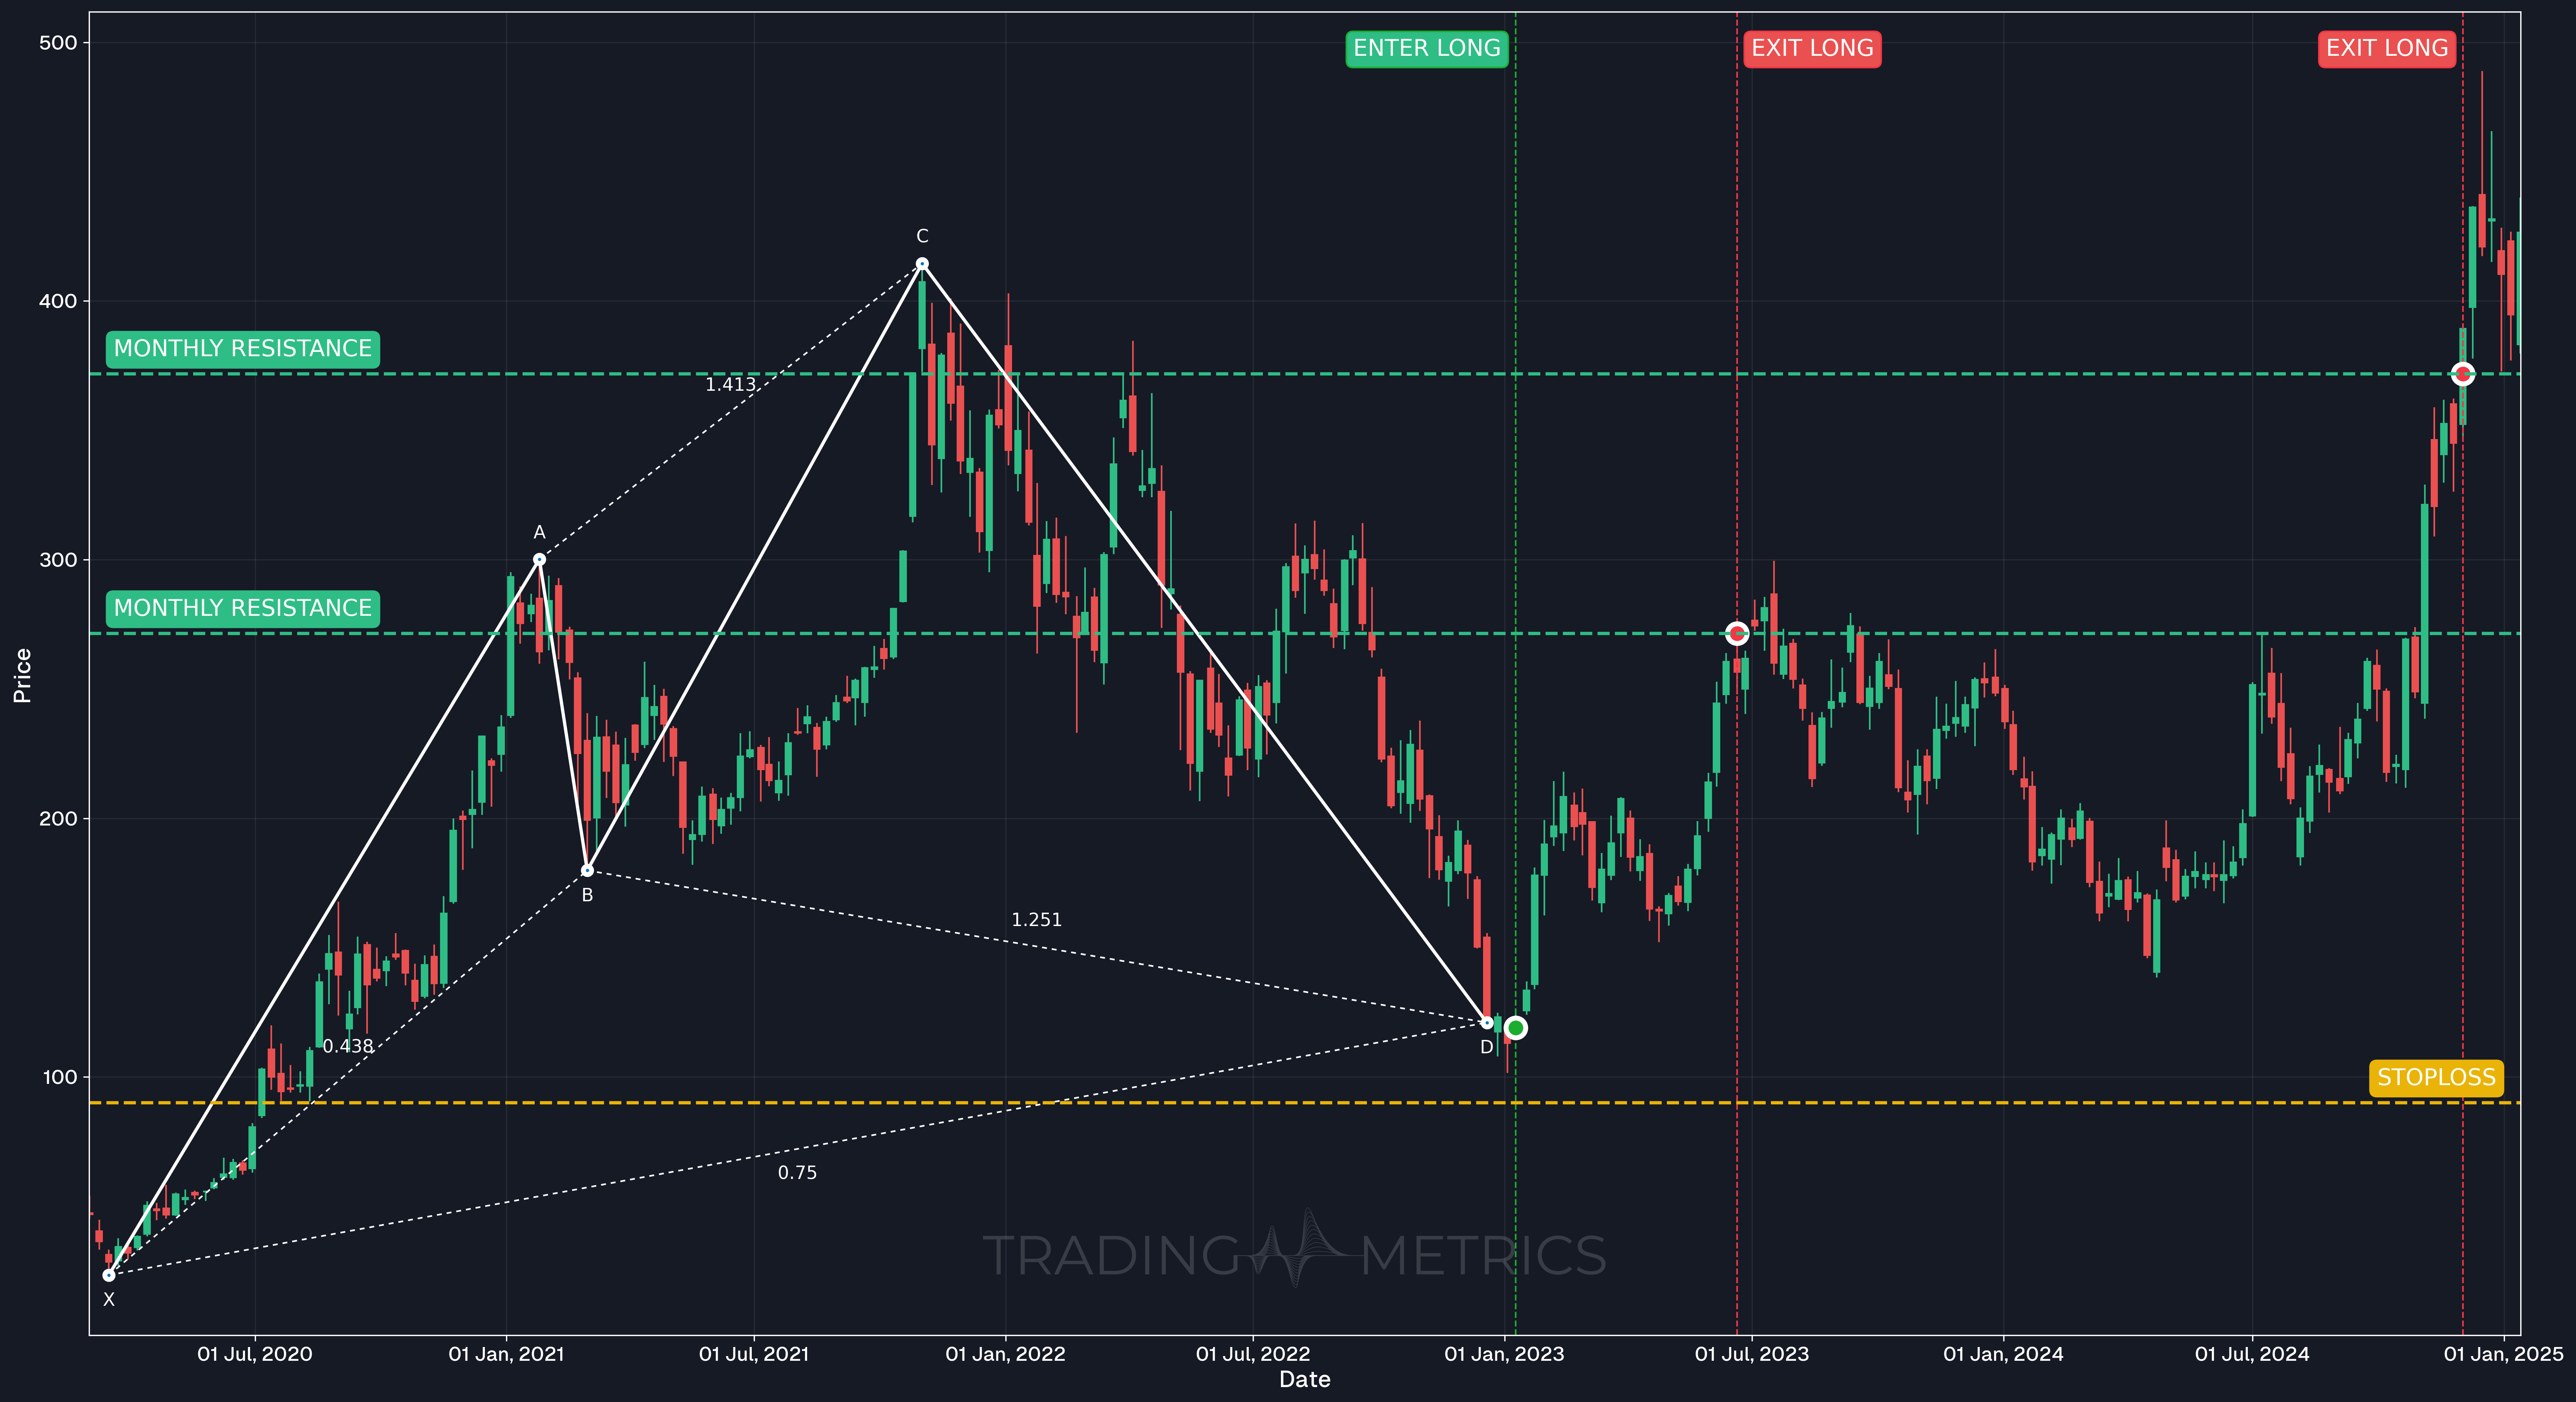
Task: Select the upper MONTHLY RESISTANCE label
Action: (243, 348)
